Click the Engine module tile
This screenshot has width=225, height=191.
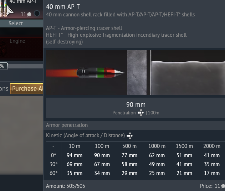pyautogui.click(x=17, y=41)
